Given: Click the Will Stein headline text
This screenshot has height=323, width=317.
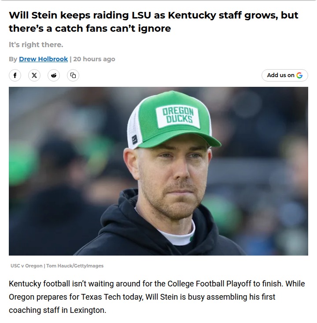Looking at the screenshot, I should [153, 22].
